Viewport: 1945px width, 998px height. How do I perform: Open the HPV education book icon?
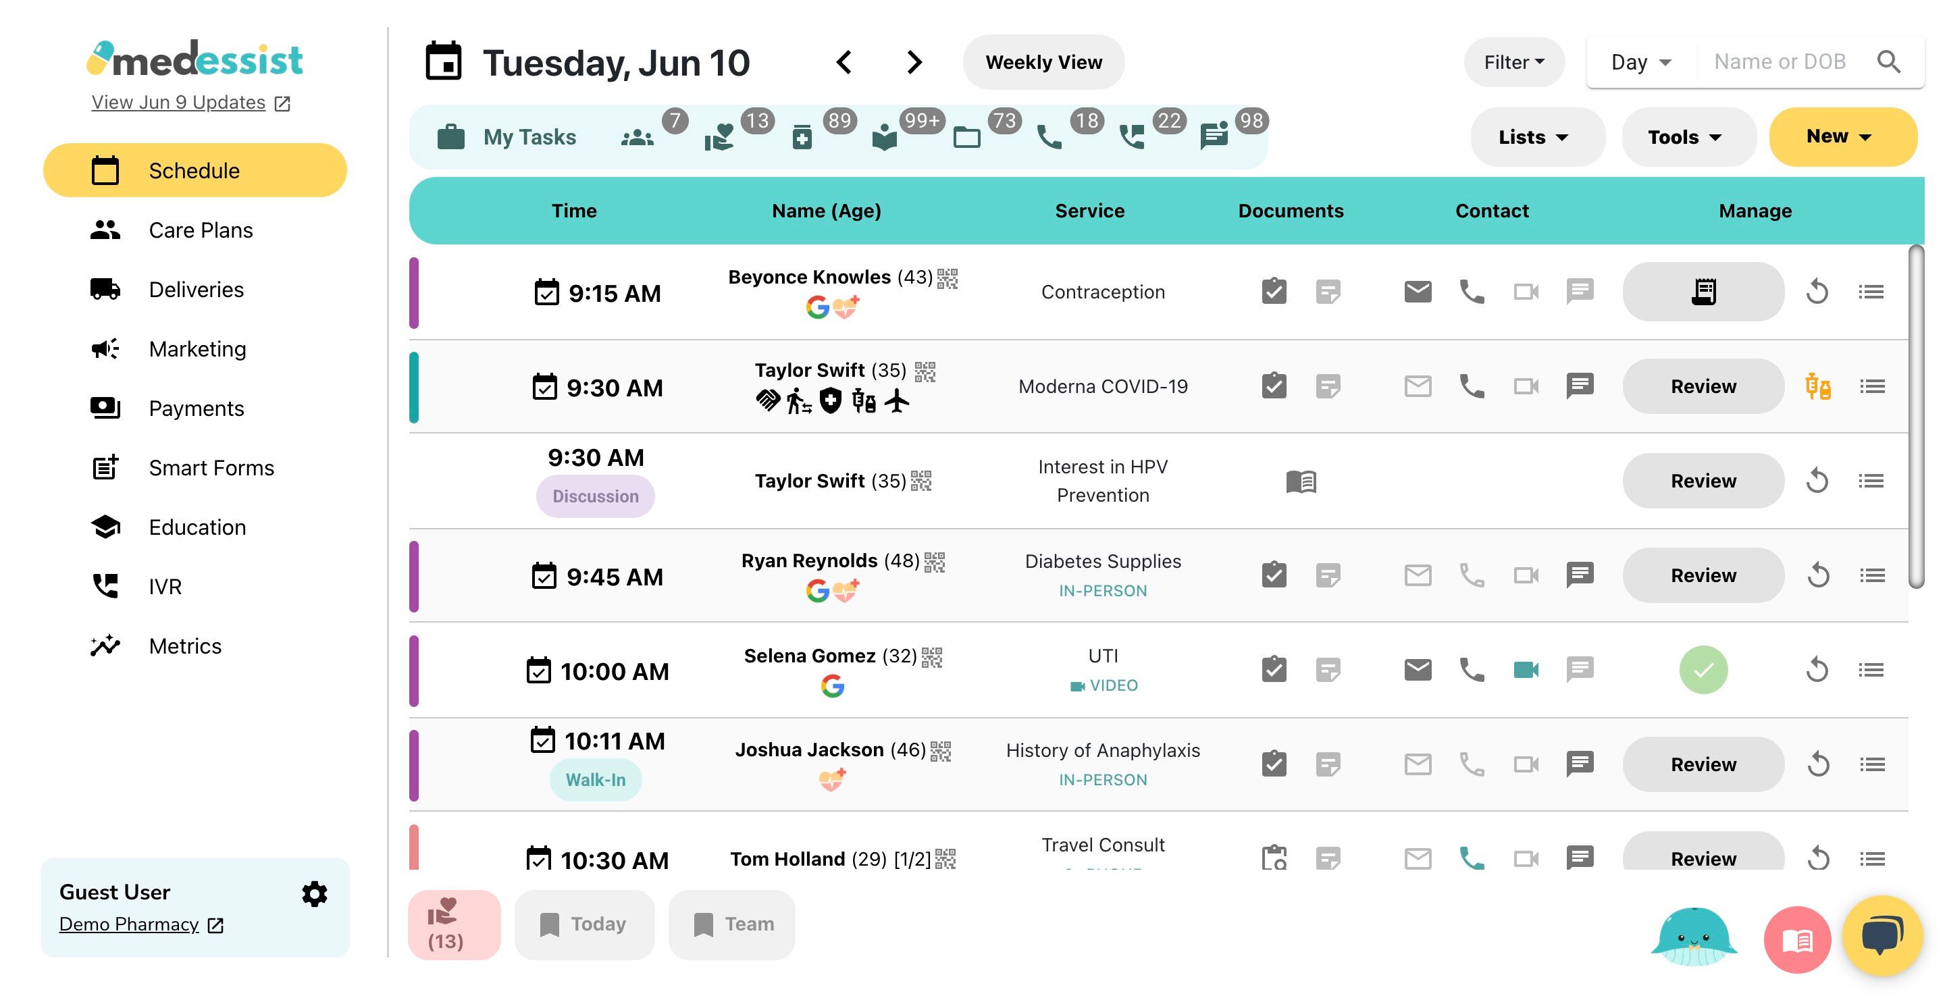click(x=1300, y=481)
